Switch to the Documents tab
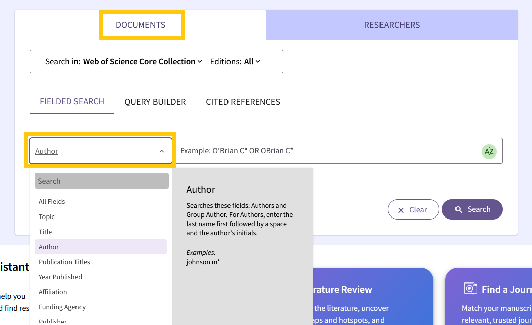Viewport: 532px width, 325px height. 140,25
